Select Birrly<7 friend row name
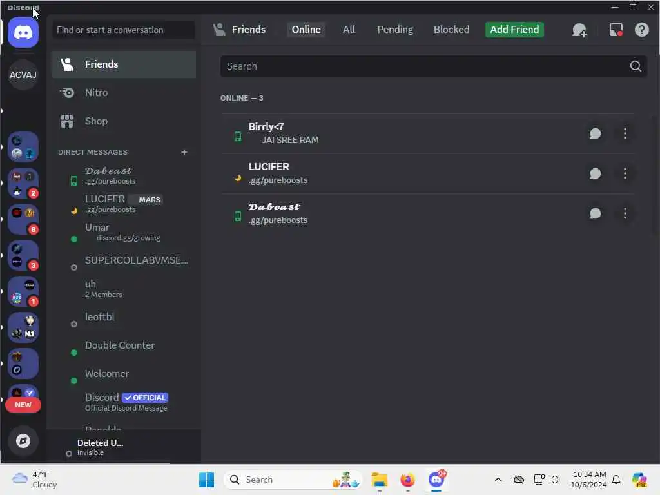Image resolution: width=660 pixels, height=495 pixels. coord(266,127)
